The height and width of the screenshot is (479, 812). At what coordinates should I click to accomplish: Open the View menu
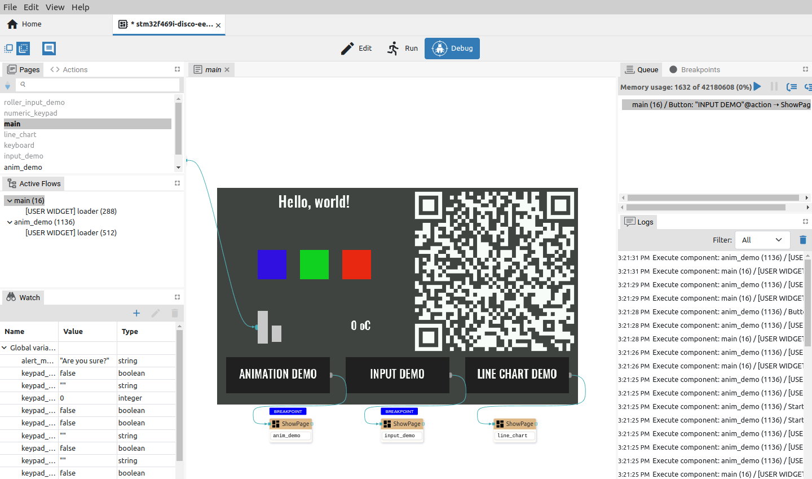click(x=55, y=7)
